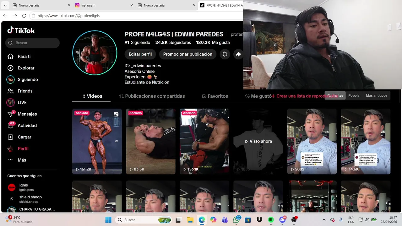Open OBS Studio from taskbar

(294, 220)
